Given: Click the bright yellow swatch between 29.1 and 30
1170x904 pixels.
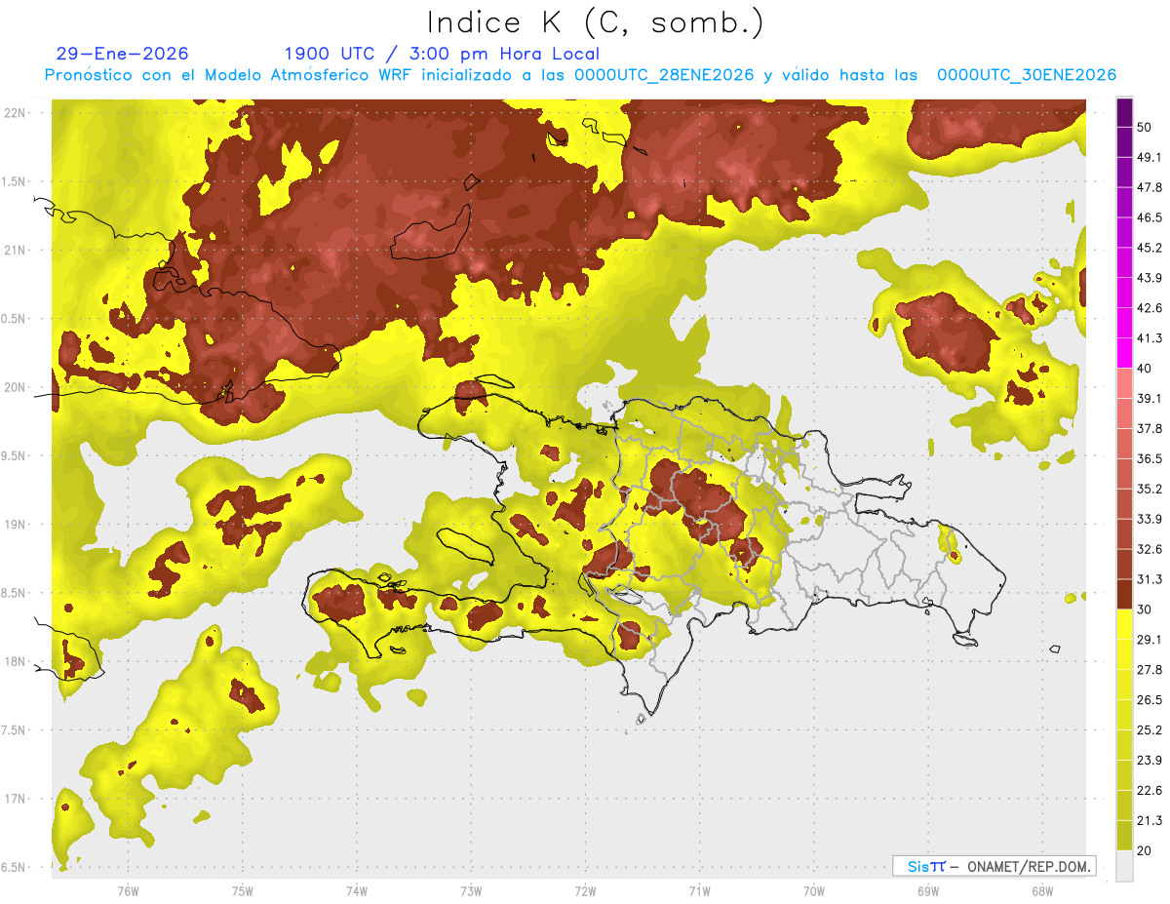Looking at the screenshot, I should click(1124, 624).
